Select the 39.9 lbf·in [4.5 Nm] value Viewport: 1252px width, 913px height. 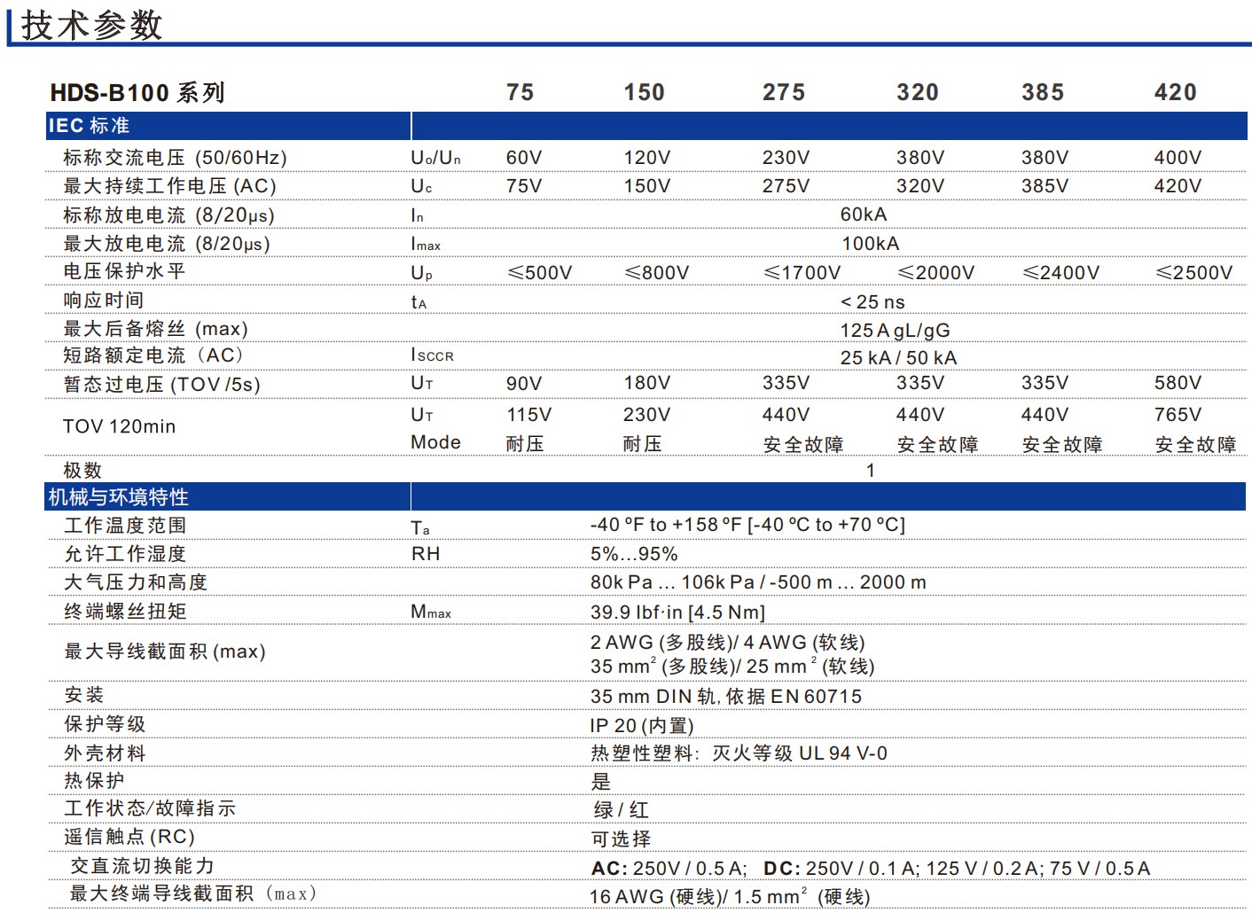(677, 613)
